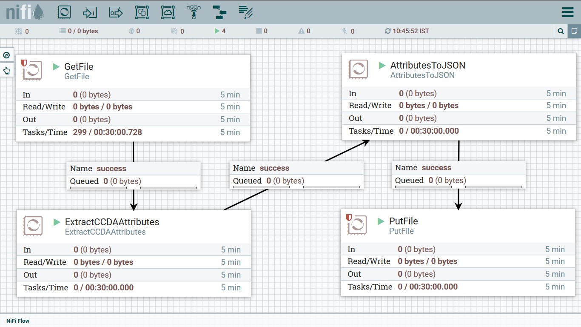The height and width of the screenshot is (327, 581).
Task: Click the active threads status icon
Action: [x=18, y=31]
